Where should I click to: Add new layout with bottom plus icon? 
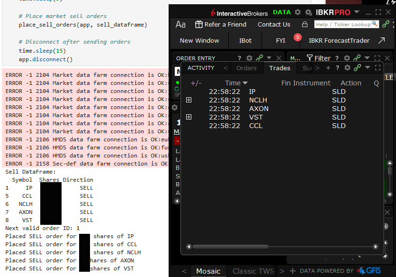click(292, 271)
